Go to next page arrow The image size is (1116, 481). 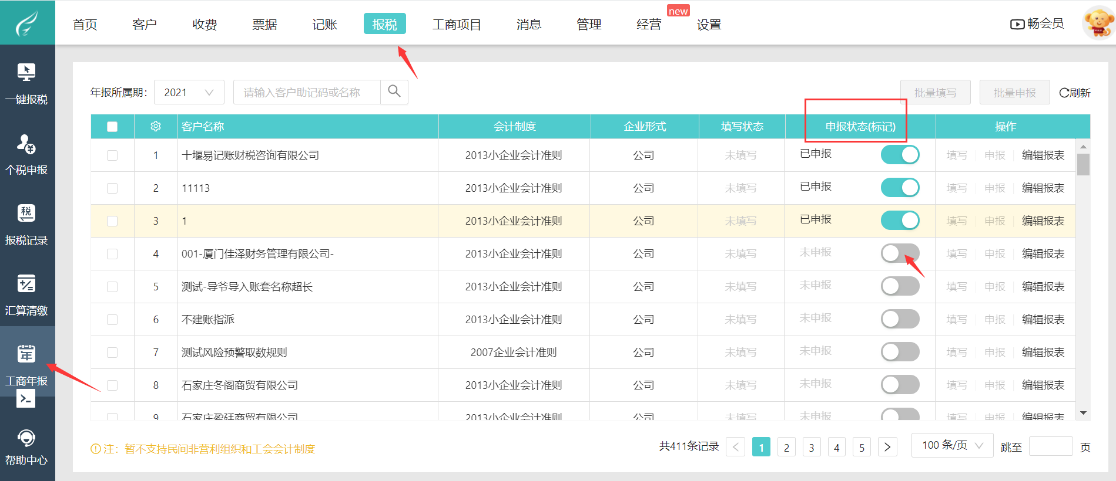pos(887,447)
